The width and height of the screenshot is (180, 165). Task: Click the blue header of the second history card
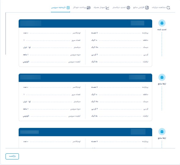pos(85,78)
